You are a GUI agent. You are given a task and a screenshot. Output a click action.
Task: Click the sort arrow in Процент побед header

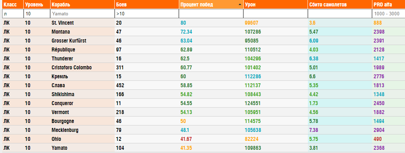point(239,5)
